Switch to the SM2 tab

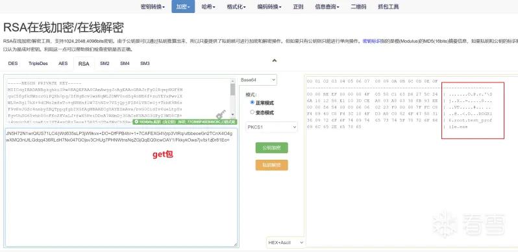105,64
